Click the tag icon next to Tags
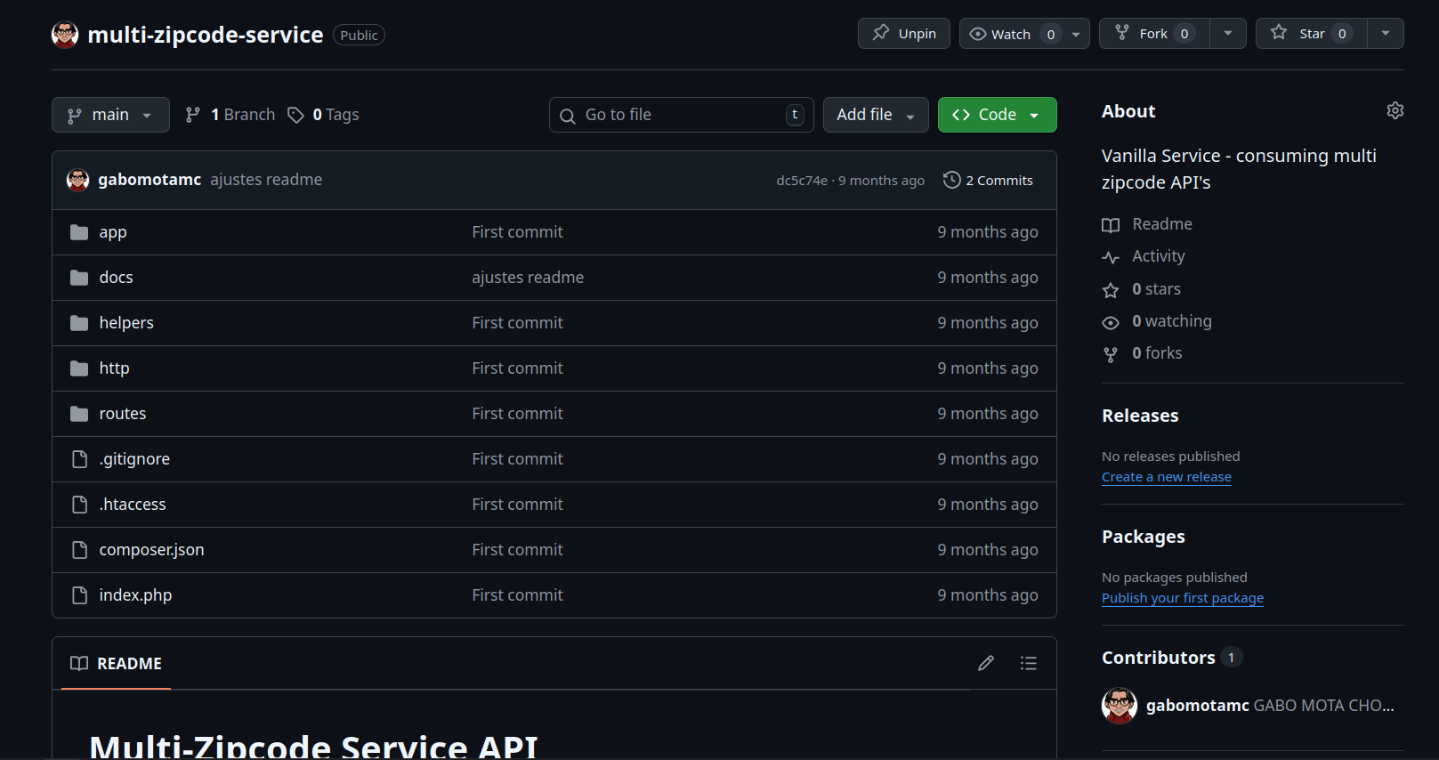The width and height of the screenshot is (1439, 760). (295, 115)
